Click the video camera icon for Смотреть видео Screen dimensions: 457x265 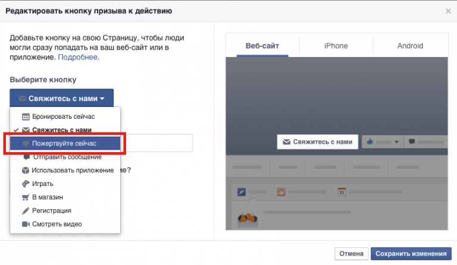(x=26, y=224)
